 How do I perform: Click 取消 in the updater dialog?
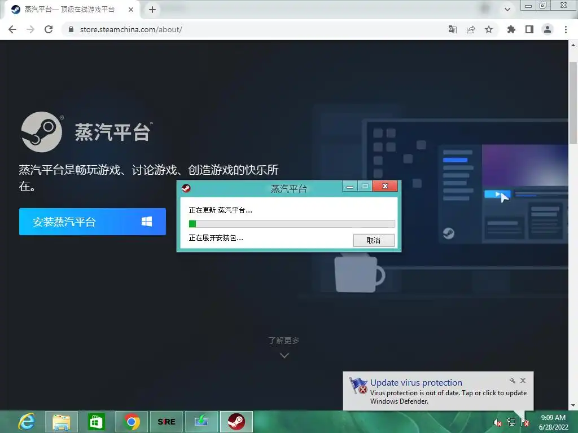(x=374, y=240)
